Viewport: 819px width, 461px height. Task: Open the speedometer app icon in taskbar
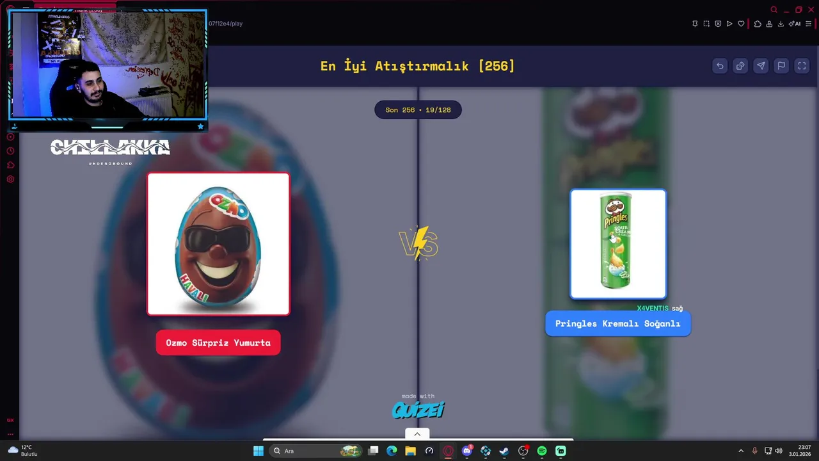click(429, 451)
